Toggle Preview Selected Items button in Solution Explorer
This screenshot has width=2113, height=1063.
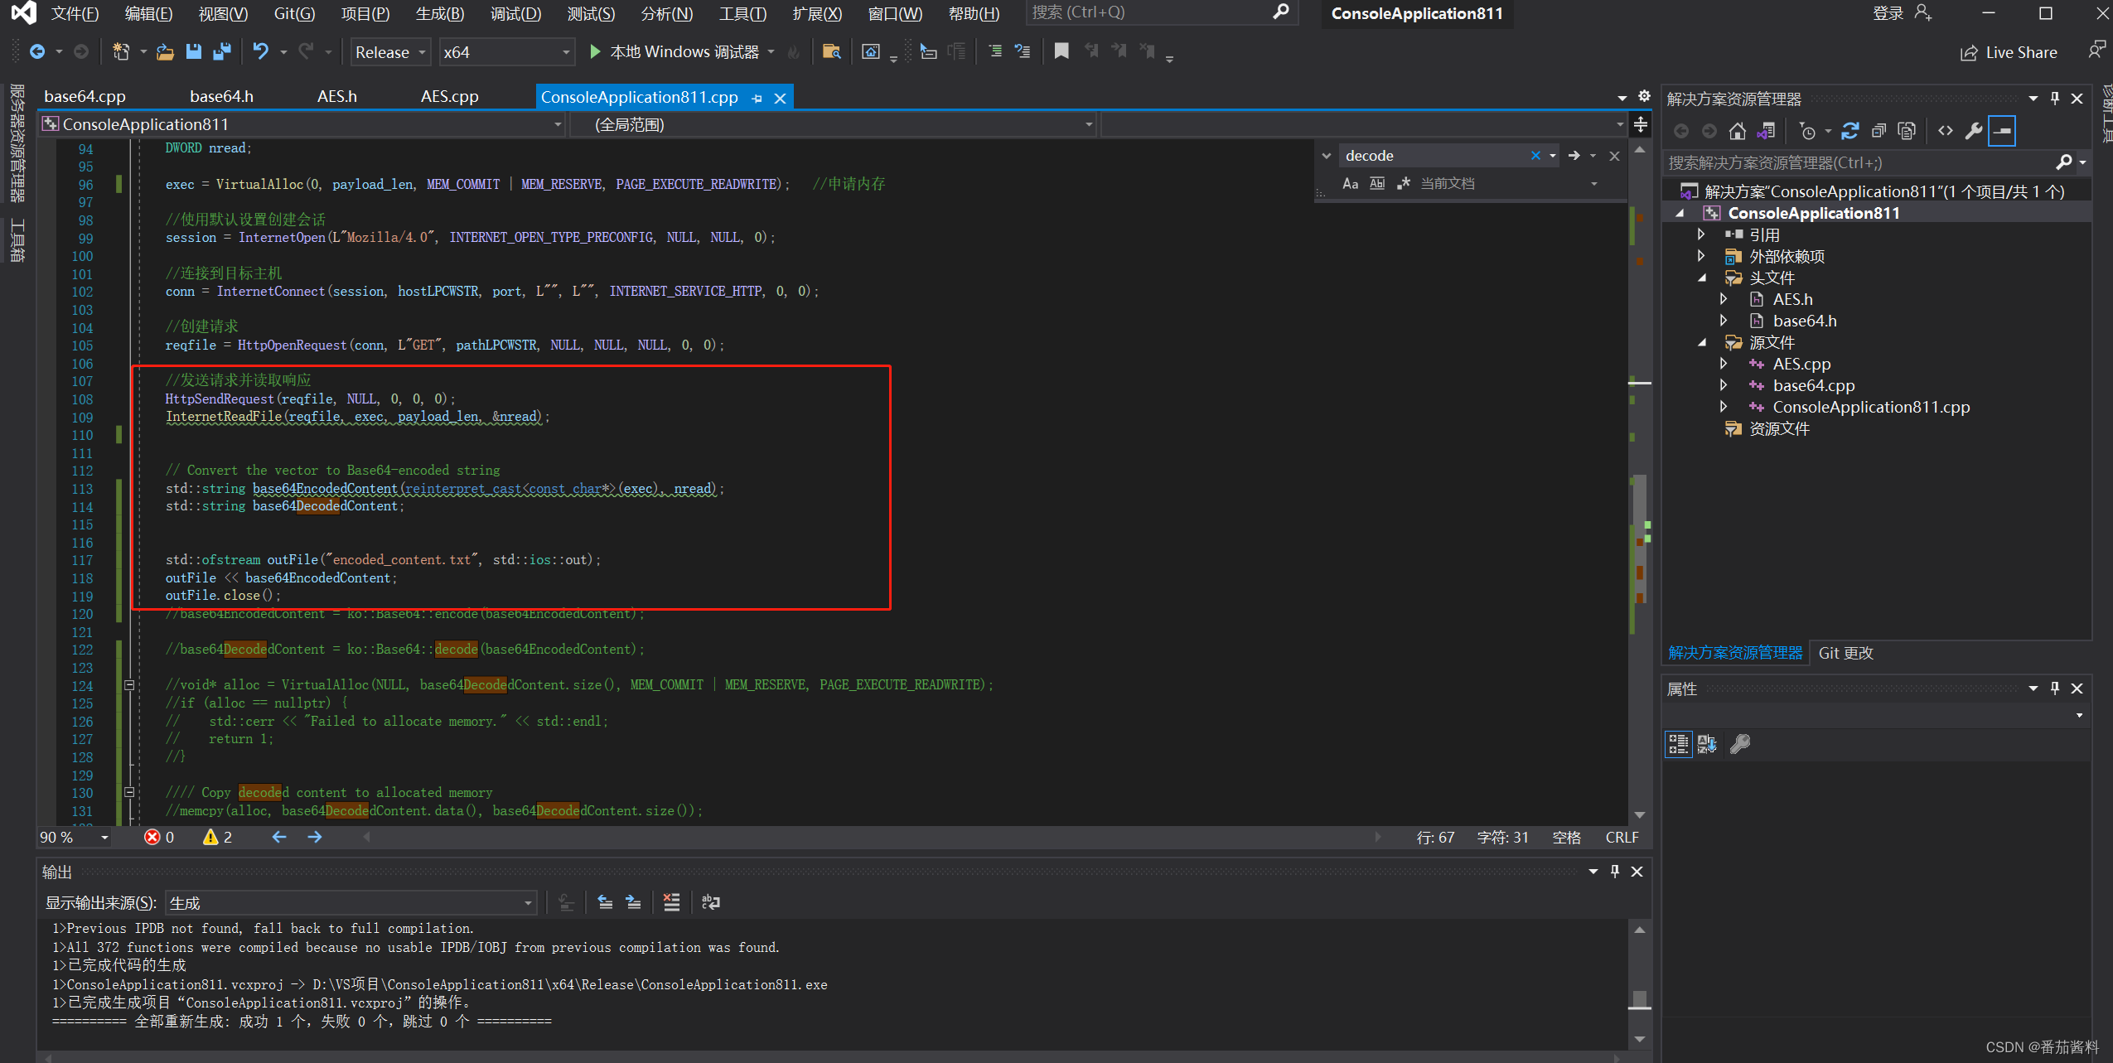(x=2002, y=131)
